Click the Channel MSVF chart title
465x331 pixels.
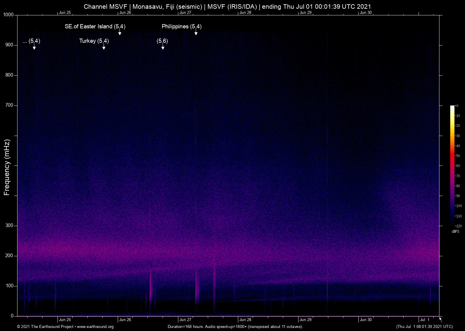pyautogui.click(x=227, y=6)
